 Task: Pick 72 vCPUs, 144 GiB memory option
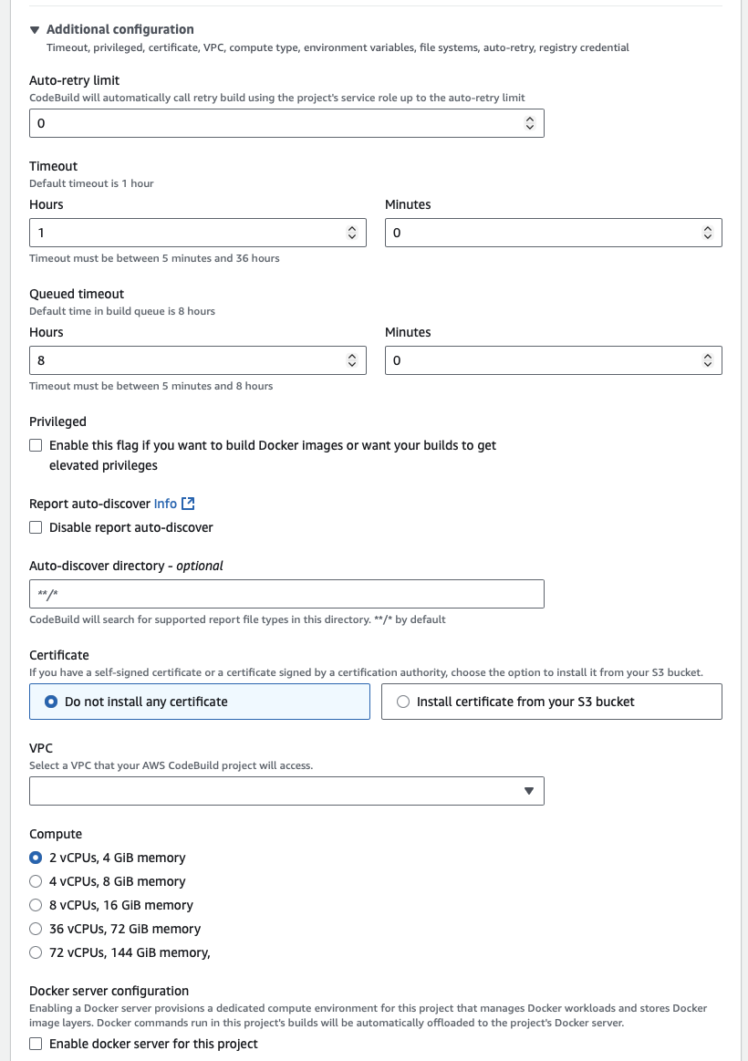(x=36, y=952)
